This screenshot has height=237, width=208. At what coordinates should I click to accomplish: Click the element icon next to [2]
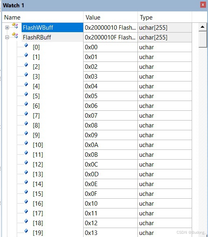(26, 65)
